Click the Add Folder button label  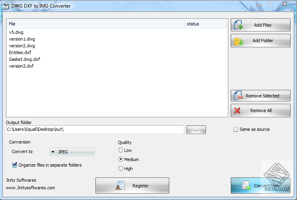(263, 41)
